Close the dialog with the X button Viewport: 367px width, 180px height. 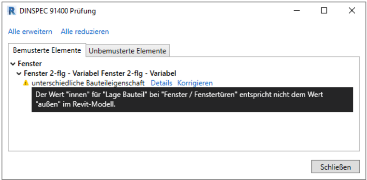352,11
